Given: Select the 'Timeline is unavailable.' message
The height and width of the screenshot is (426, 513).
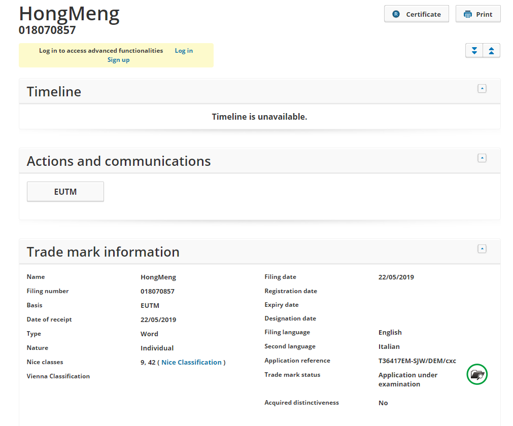Looking at the screenshot, I should pos(259,117).
